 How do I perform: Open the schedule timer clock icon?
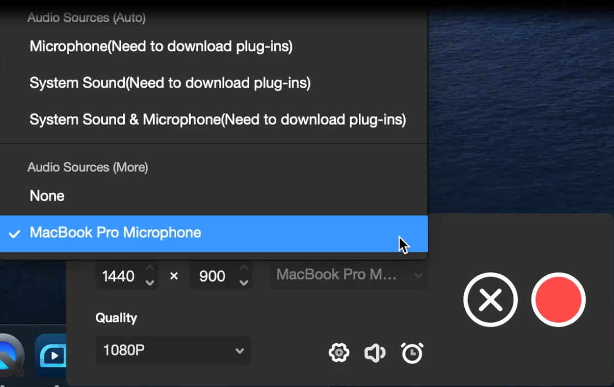[412, 353]
